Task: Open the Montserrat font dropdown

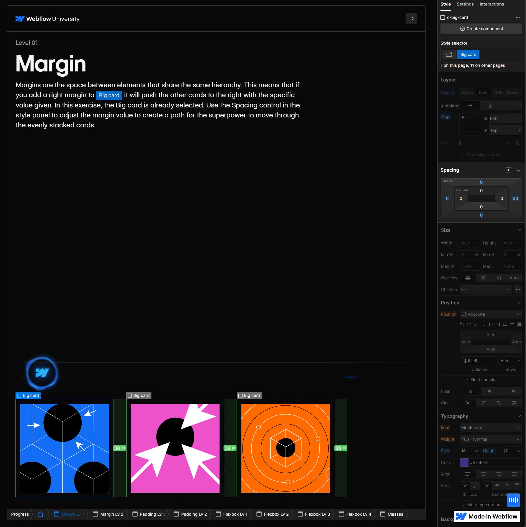Action: coord(491,428)
